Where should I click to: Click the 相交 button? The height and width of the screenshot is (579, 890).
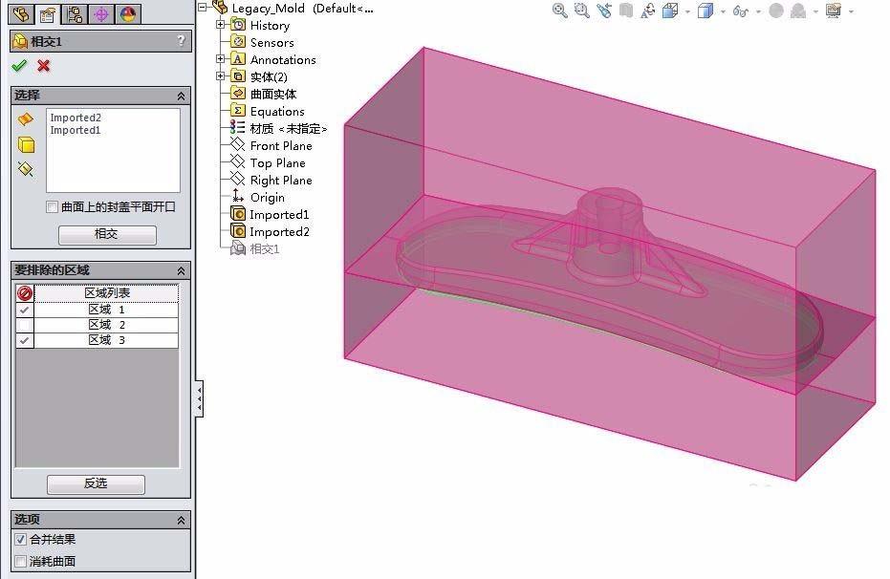pos(107,235)
